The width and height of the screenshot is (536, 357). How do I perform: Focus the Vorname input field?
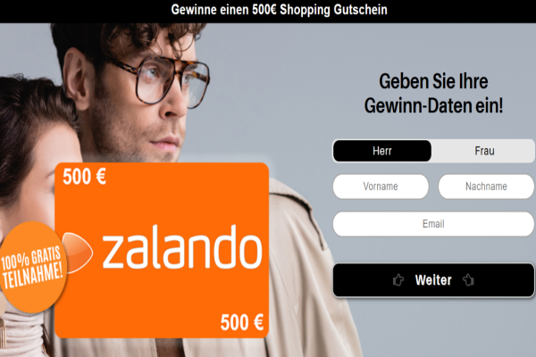[381, 187]
